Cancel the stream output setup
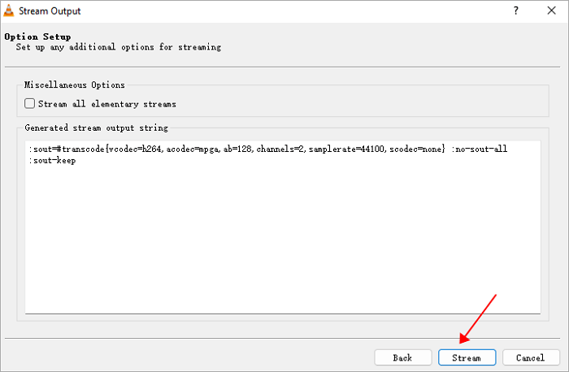The width and height of the screenshot is (569, 372). (x=530, y=357)
